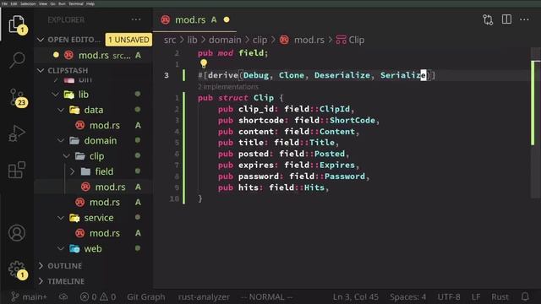Open Source Control with 23 changes

(17, 98)
